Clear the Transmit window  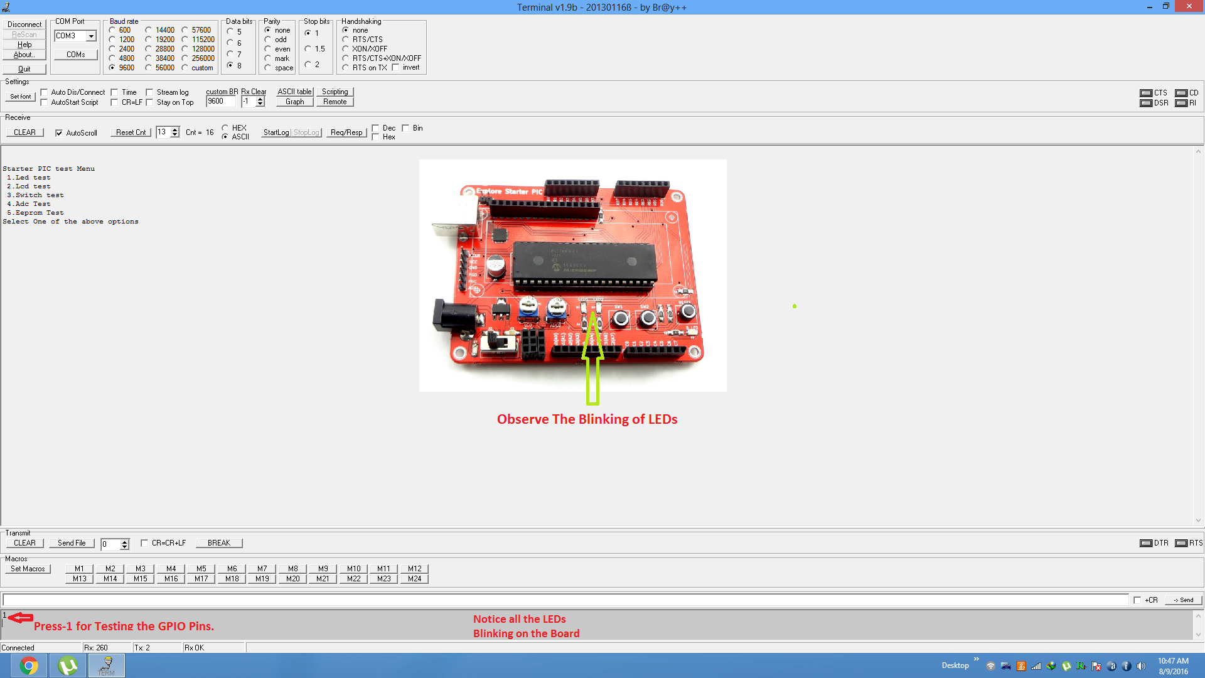tap(25, 543)
